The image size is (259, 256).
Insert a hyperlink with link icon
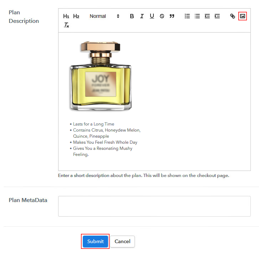[x=232, y=16]
